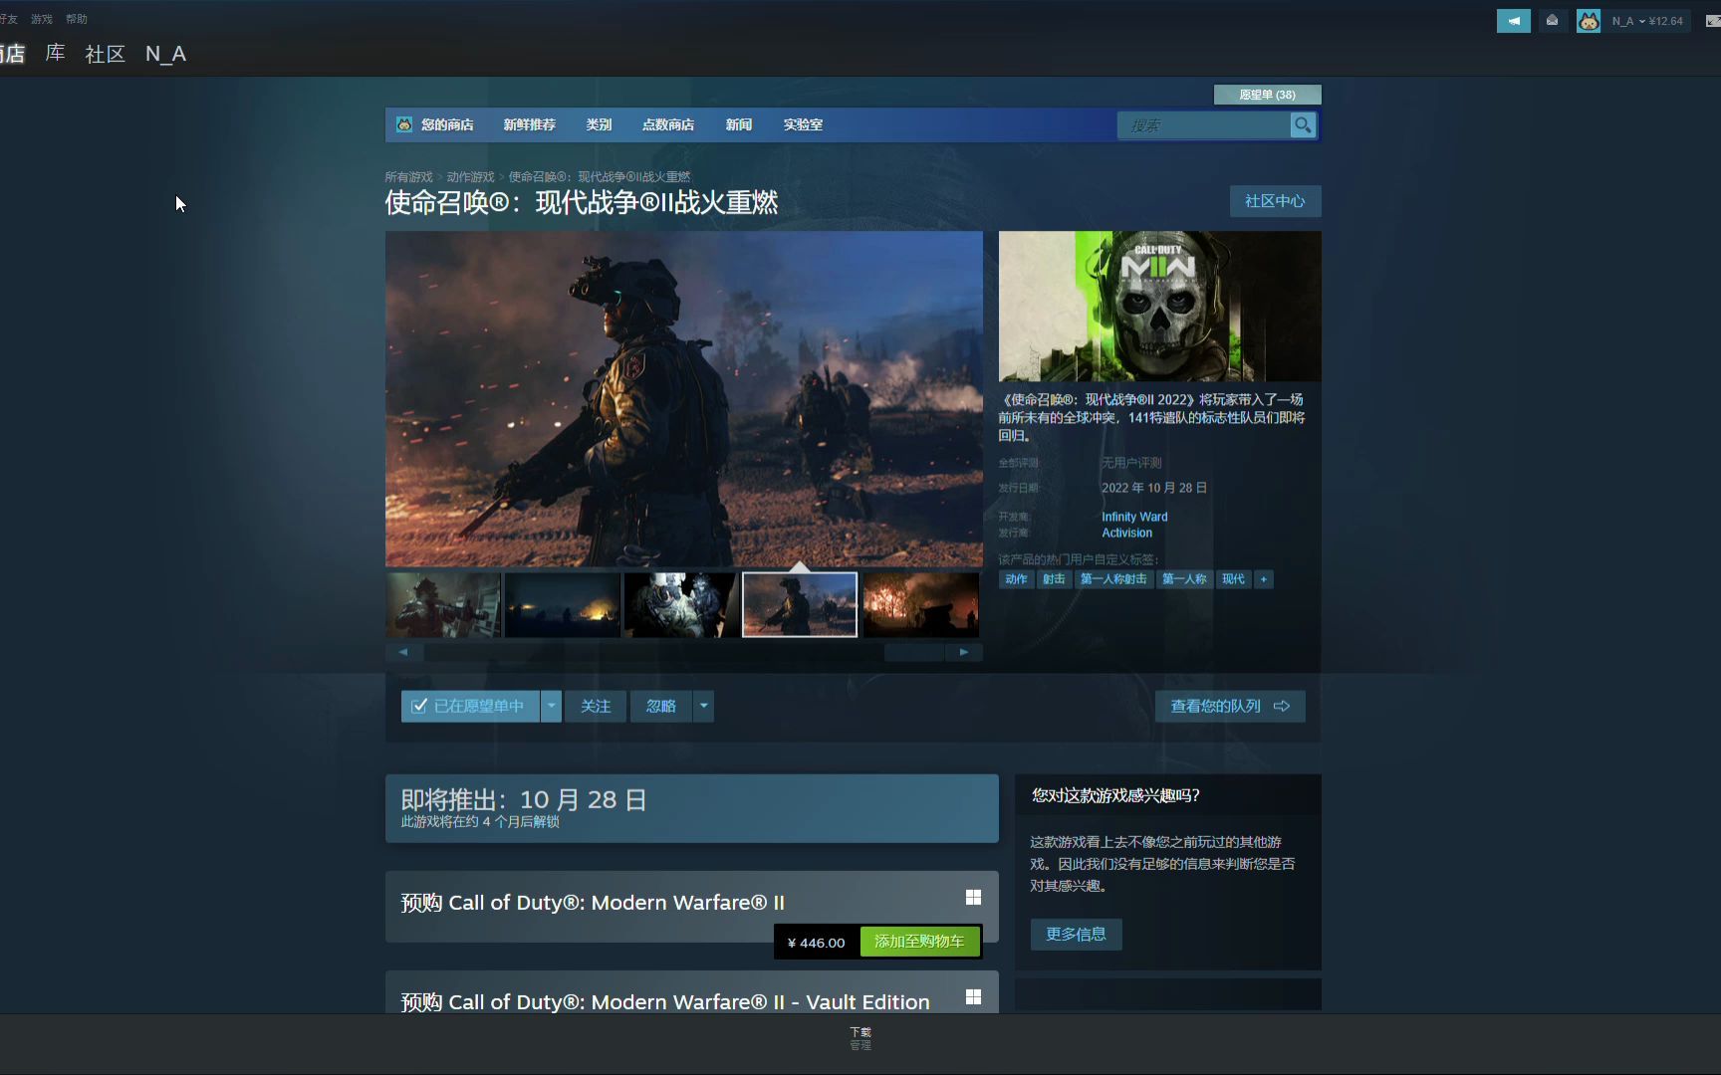The width and height of the screenshot is (1721, 1075).
Task: Click the 射击 tag
Action: (x=1054, y=579)
